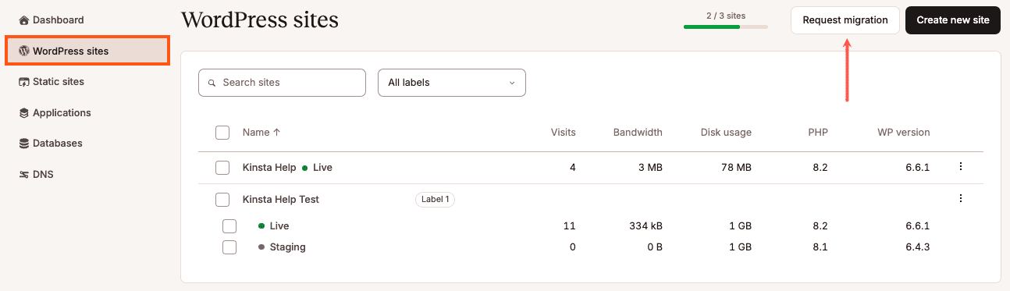Screen dimensions: 1010x291
Task: Open the All labels dropdown
Action: (x=452, y=83)
